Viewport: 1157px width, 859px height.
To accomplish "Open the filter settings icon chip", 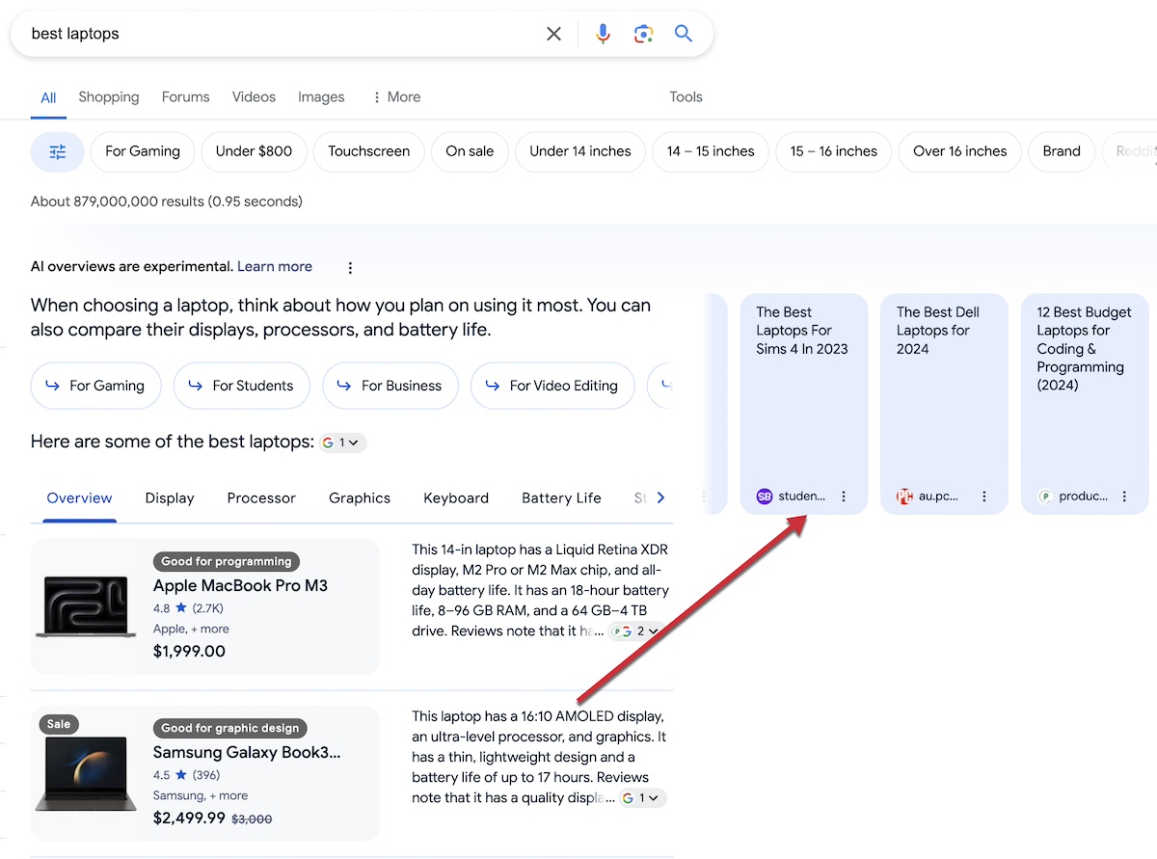I will tap(58, 151).
